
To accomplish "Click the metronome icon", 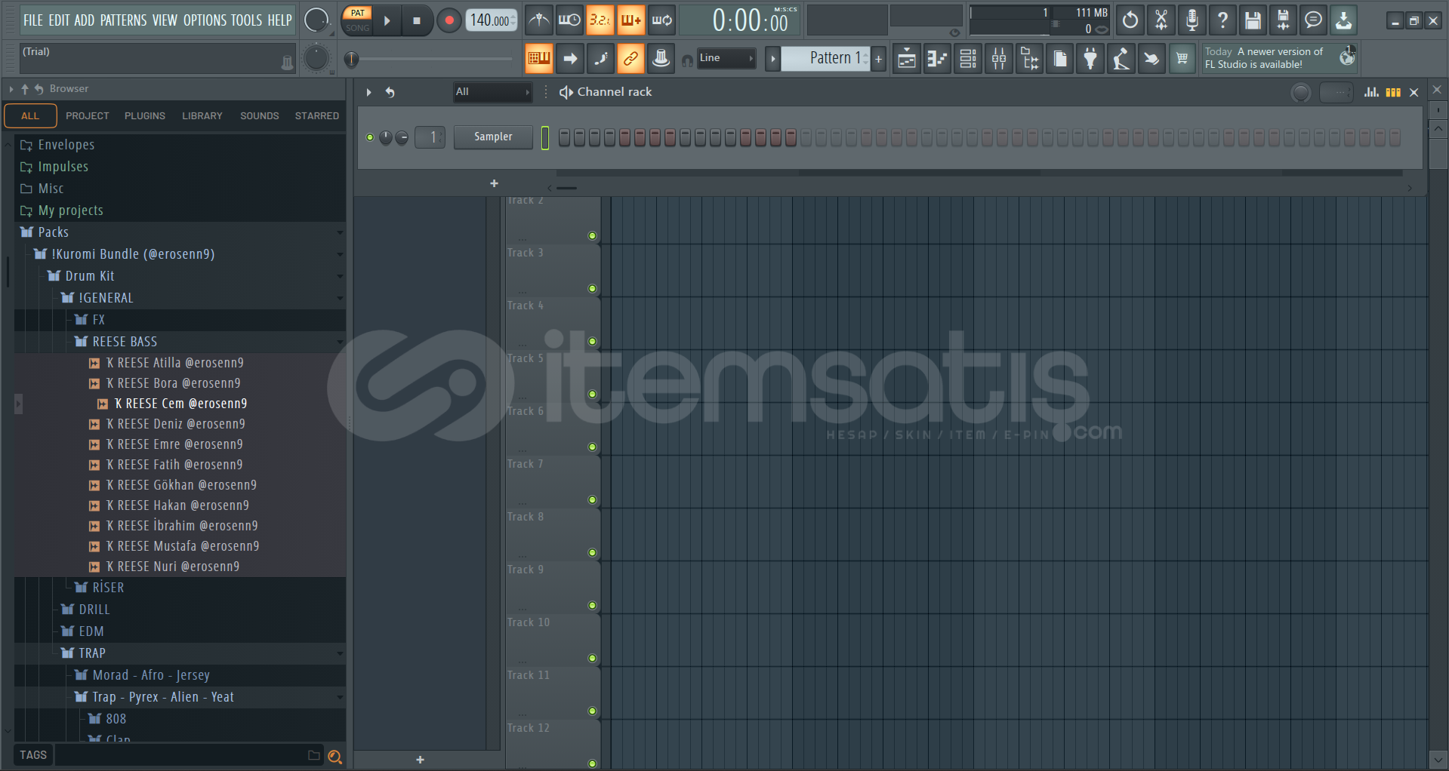I will point(538,20).
